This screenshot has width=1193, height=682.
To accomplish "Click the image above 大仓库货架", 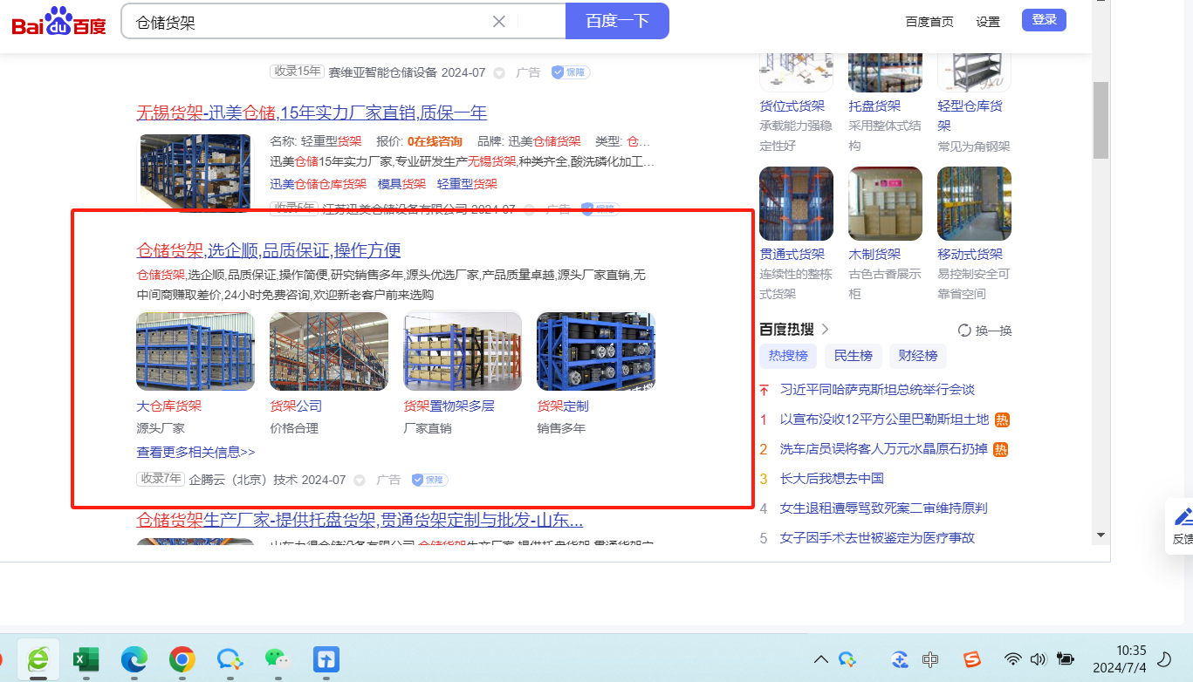I will 195,351.
